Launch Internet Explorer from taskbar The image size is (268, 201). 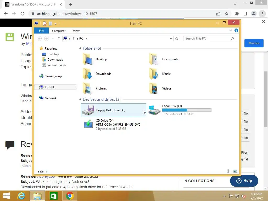point(21,196)
